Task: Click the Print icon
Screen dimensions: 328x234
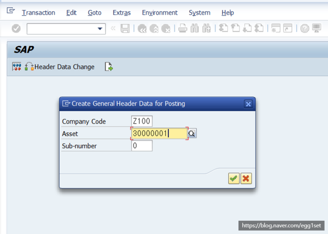Action: [182, 28]
